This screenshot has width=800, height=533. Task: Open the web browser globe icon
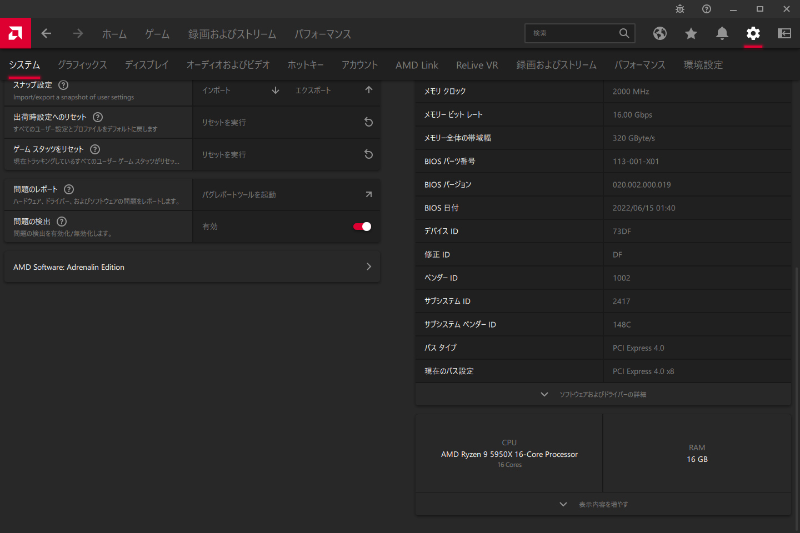660,34
